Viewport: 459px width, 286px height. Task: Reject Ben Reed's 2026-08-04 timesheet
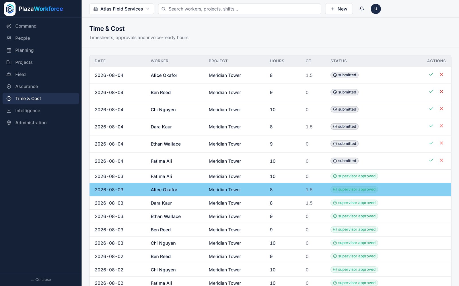(442, 92)
